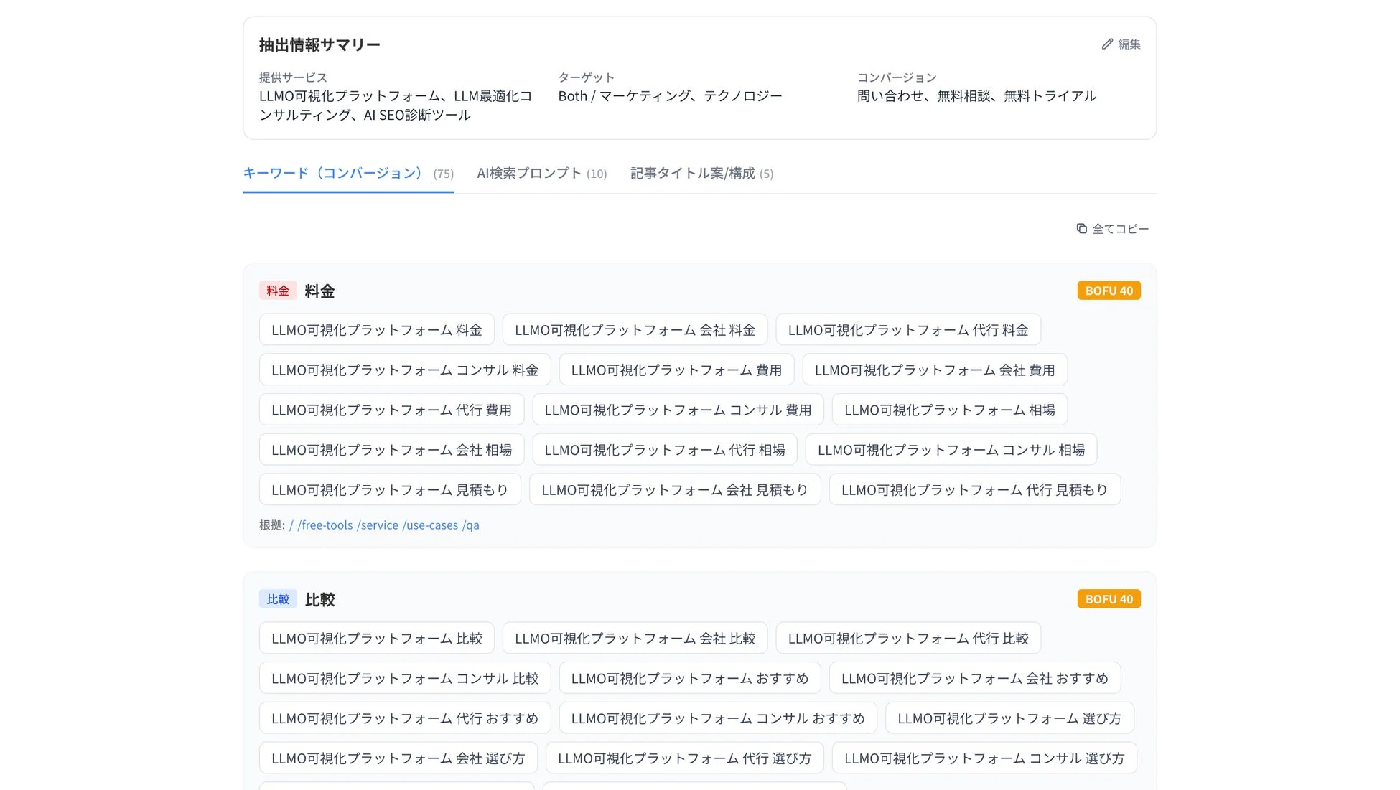Click keyword LLMO可視化プラットフォーム 比較
1400x790 pixels.
(376, 637)
